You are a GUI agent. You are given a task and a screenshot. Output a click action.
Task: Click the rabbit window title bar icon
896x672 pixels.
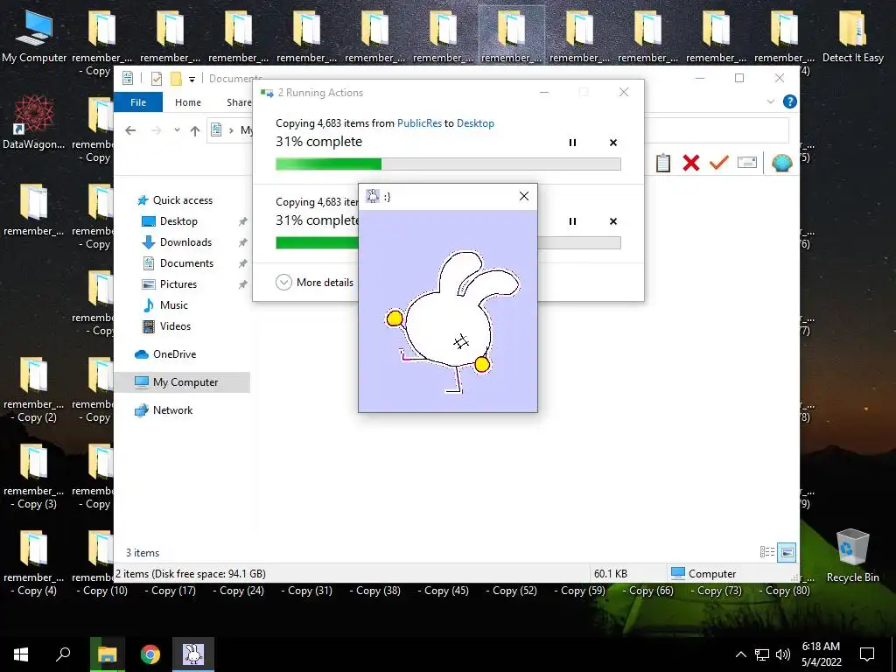[x=373, y=197]
